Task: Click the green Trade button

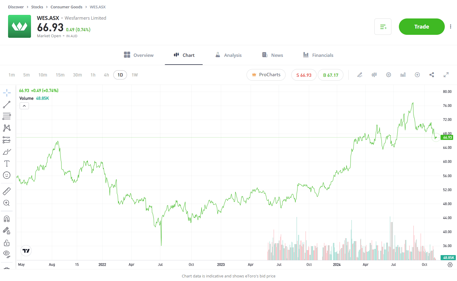Action: 422,26
